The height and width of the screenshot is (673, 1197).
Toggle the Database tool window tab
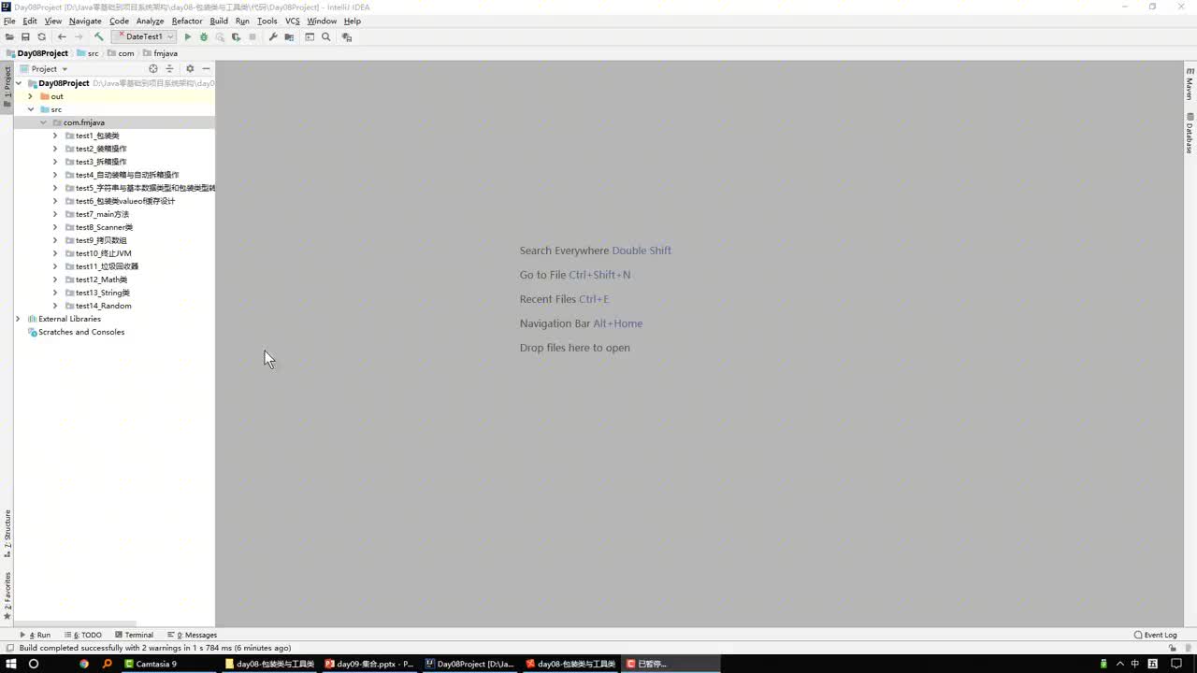click(x=1190, y=133)
